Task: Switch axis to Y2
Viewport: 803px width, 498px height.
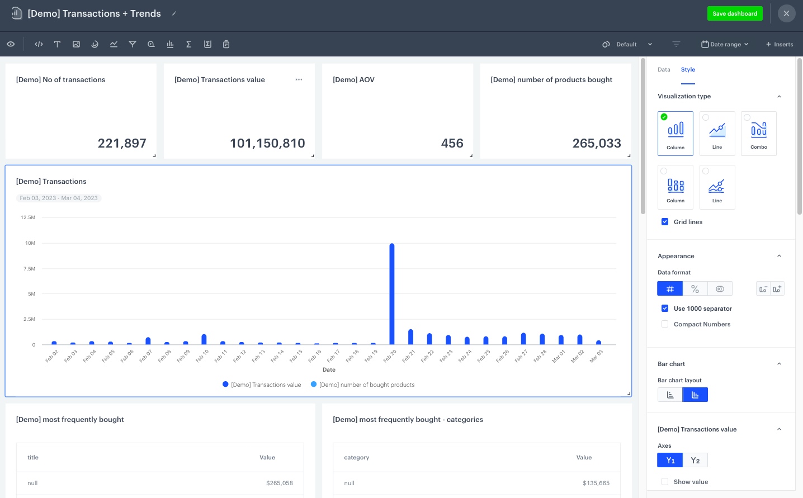Action: [x=695, y=461]
